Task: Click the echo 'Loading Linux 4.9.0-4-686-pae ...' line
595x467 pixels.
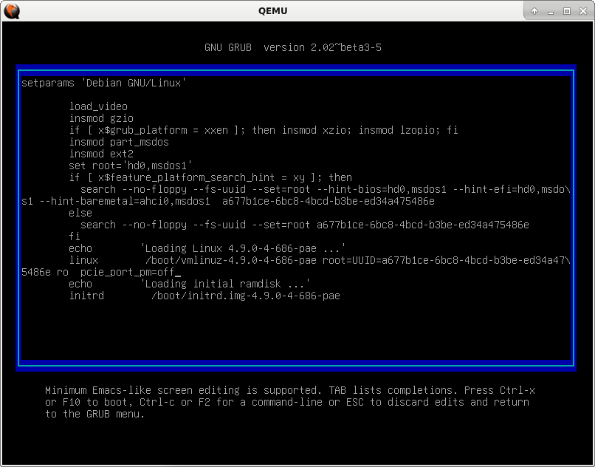Action: pyautogui.click(x=207, y=248)
